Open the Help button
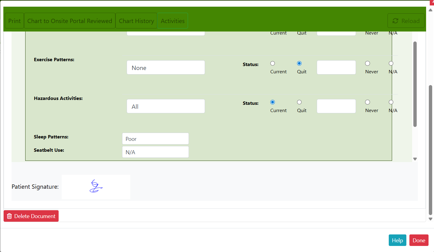 tap(397, 240)
